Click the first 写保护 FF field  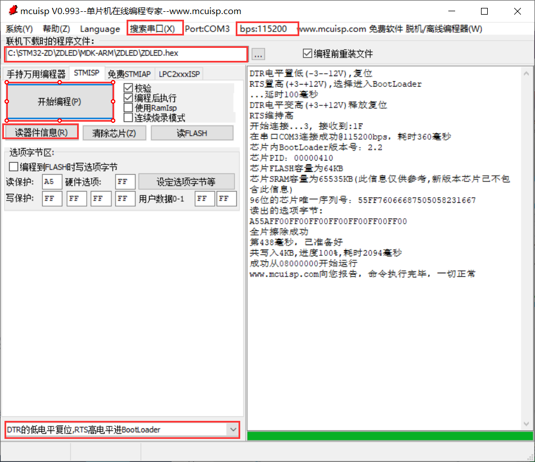pos(52,198)
